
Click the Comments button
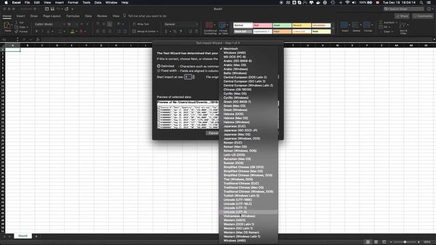[x=422, y=16]
